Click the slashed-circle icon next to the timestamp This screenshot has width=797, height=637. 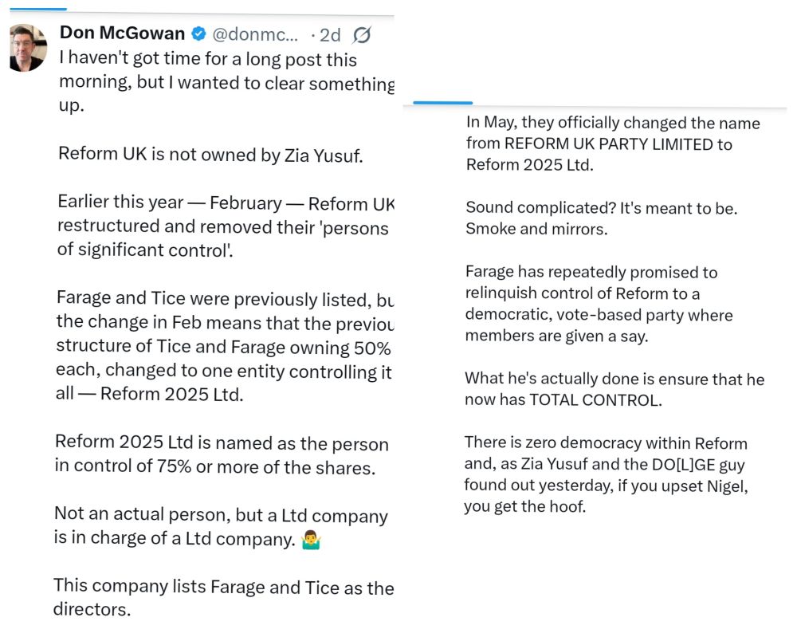pos(362,34)
